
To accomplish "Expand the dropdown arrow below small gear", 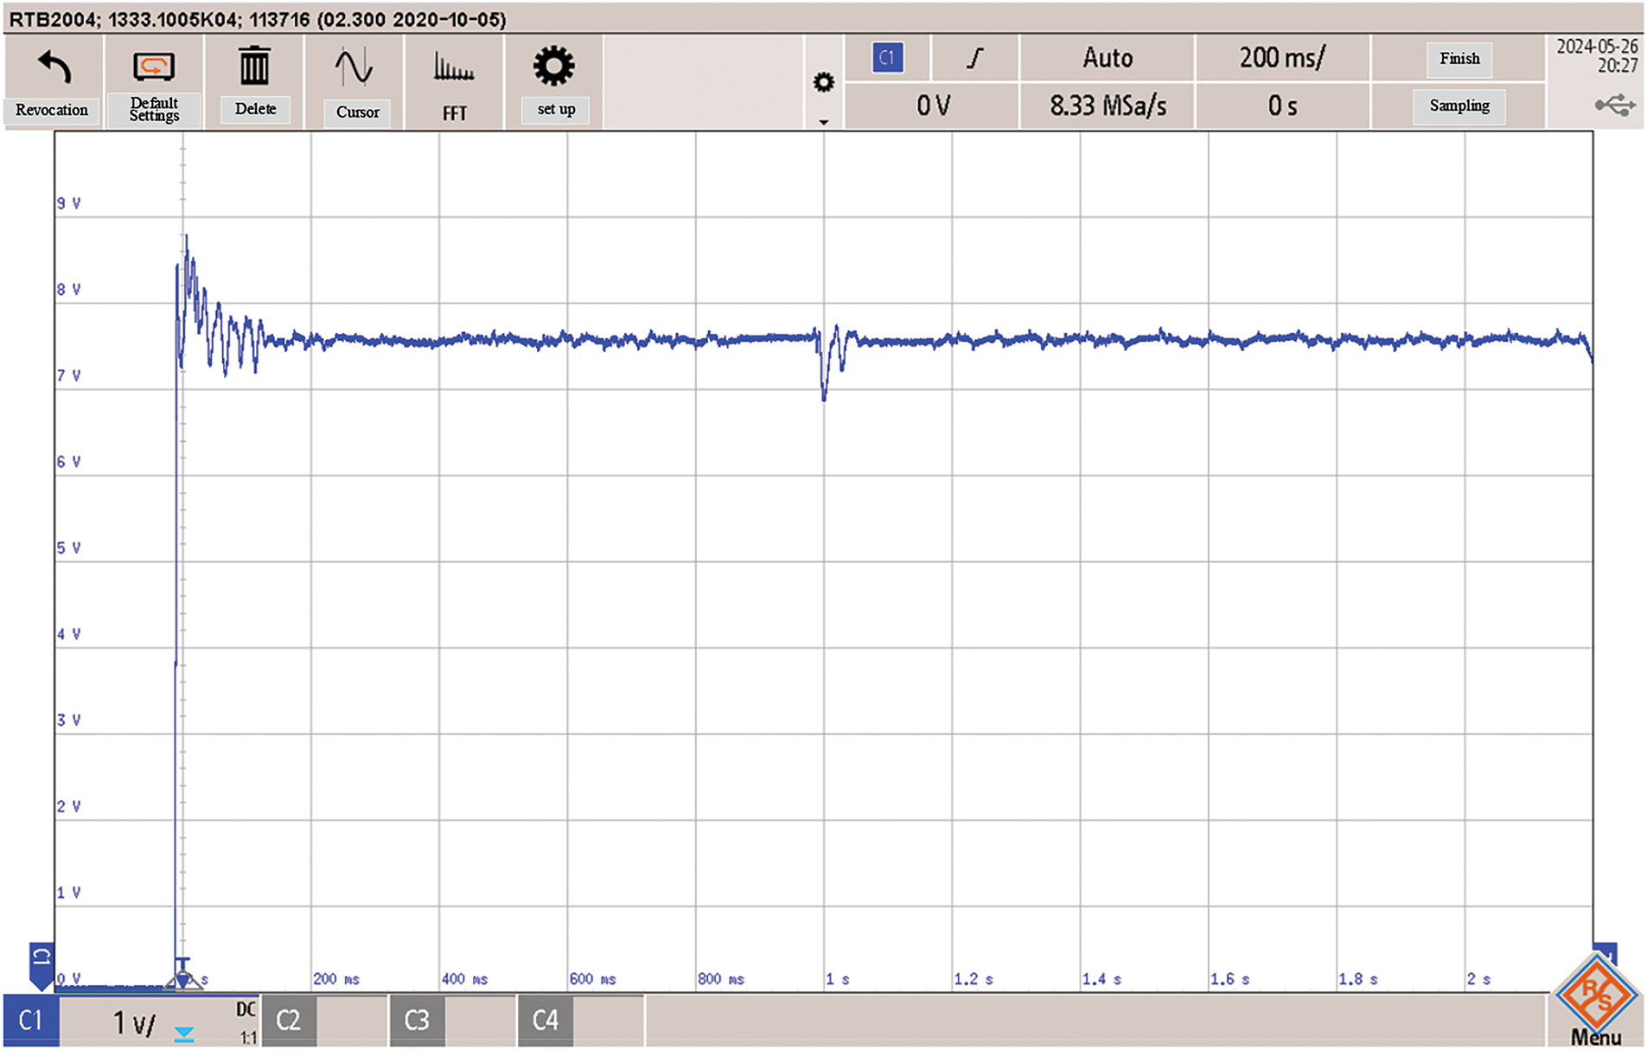I will (x=823, y=122).
